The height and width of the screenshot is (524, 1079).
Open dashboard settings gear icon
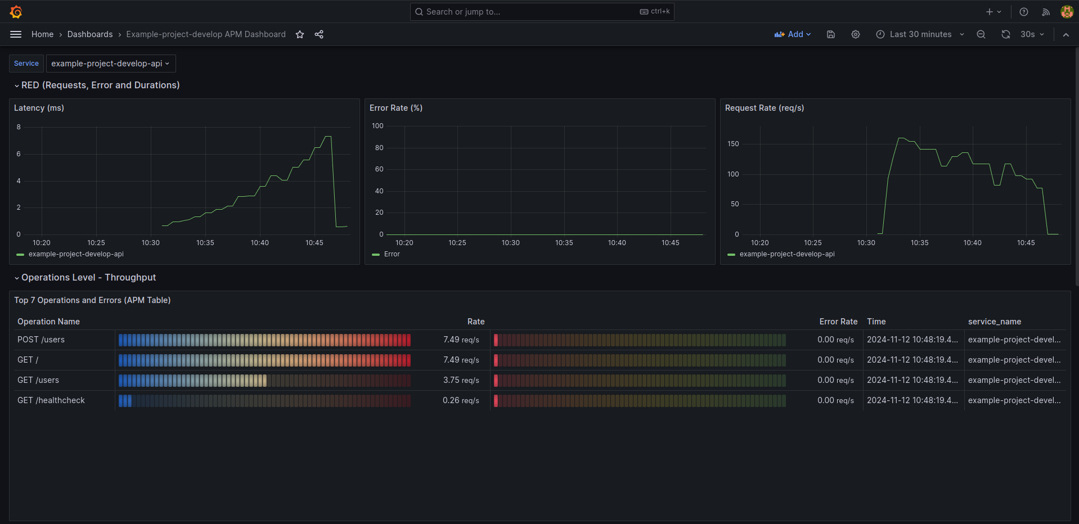pos(856,34)
